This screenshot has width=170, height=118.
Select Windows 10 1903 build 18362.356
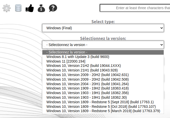[x=88, y=93]
